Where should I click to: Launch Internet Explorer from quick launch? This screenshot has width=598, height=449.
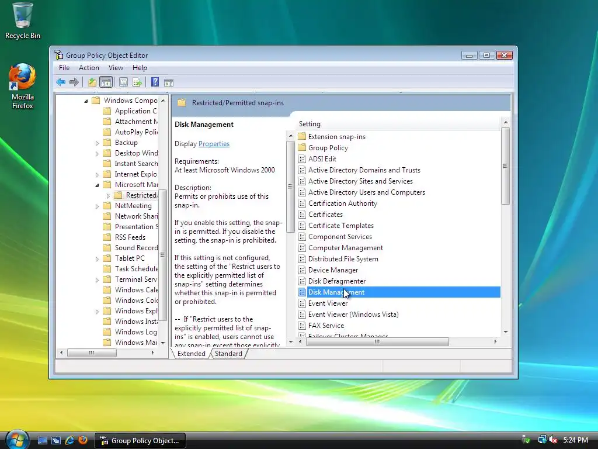pyautogui.click(x=69, y=441)
